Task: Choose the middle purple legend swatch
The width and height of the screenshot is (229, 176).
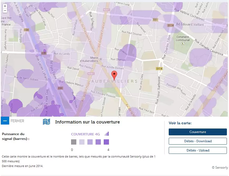Action: click(x=90, y=142)
